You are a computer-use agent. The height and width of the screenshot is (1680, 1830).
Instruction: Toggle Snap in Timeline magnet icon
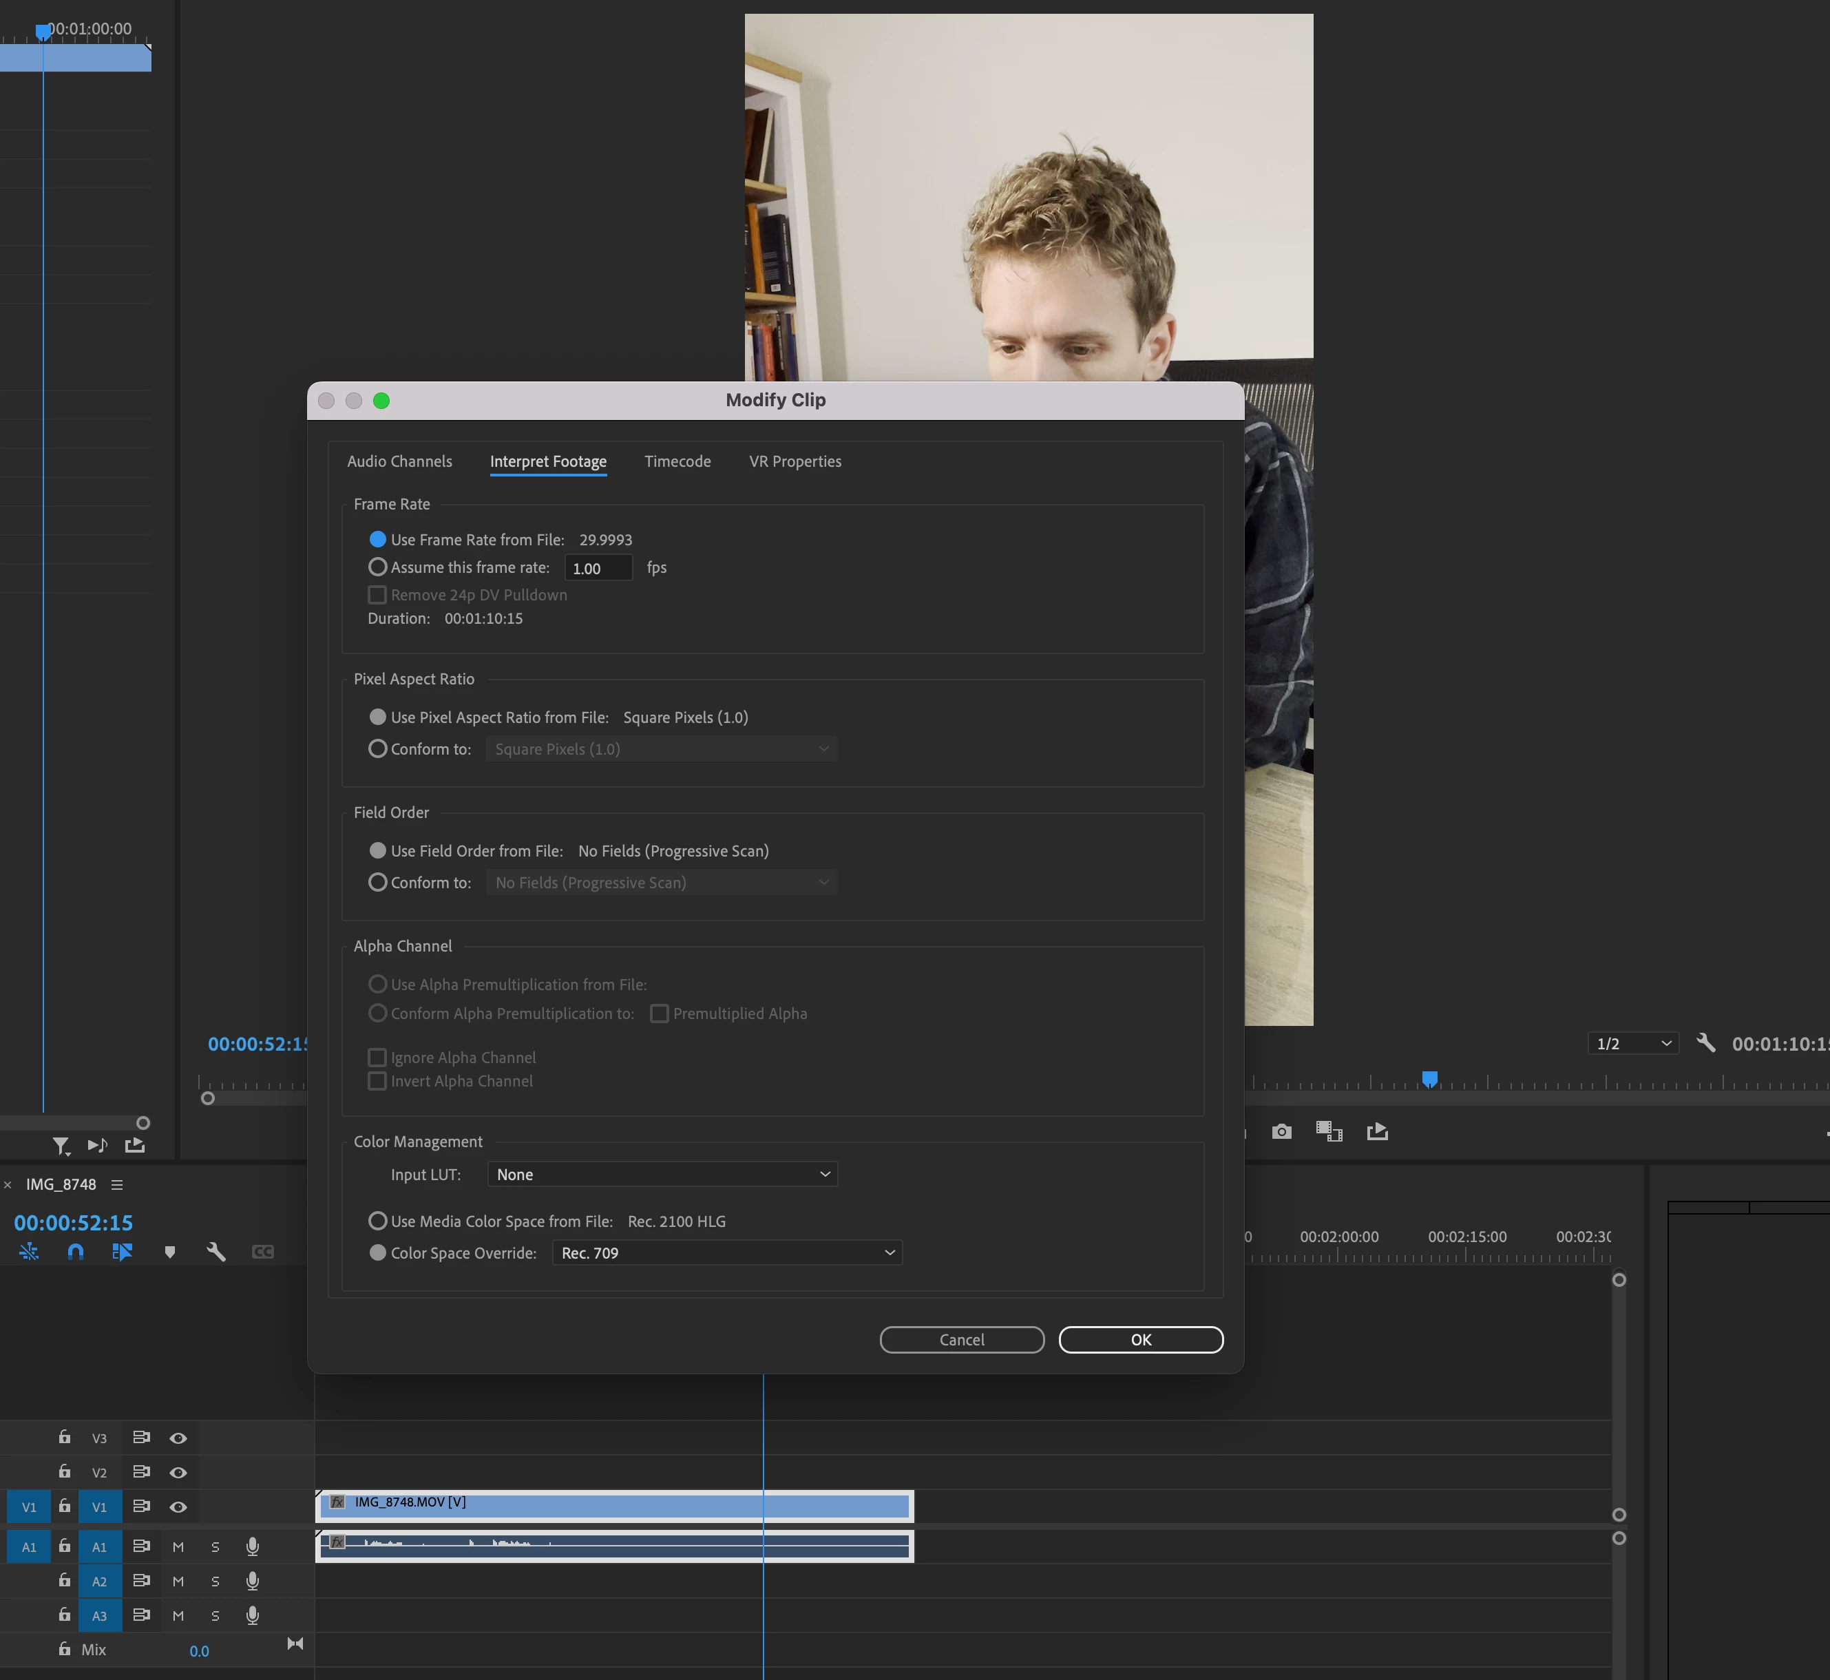(76, 1252)
